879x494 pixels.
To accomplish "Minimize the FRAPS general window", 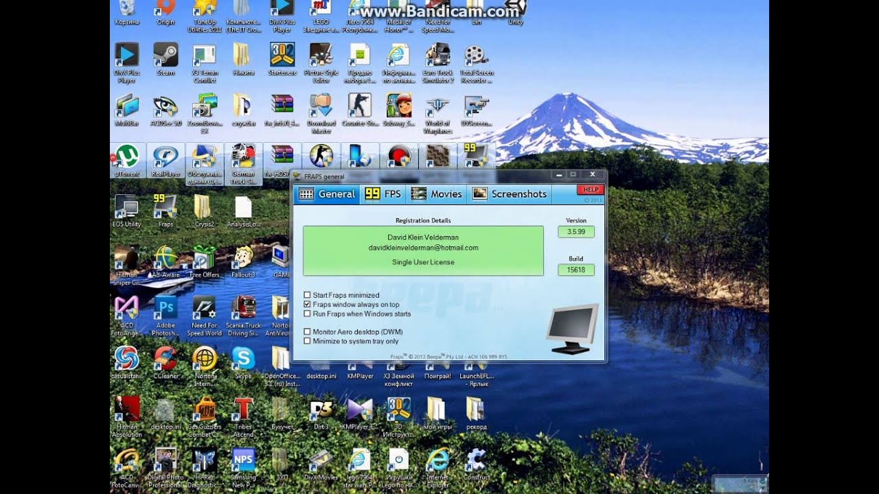I will 560,174.
